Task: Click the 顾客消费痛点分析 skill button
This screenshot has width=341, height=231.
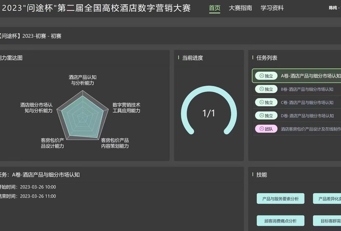Action: (280, 221)
